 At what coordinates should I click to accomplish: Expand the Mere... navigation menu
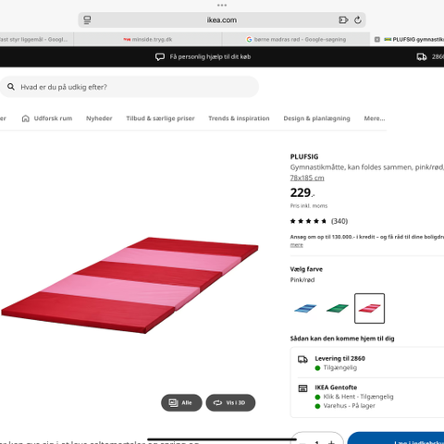375,118
